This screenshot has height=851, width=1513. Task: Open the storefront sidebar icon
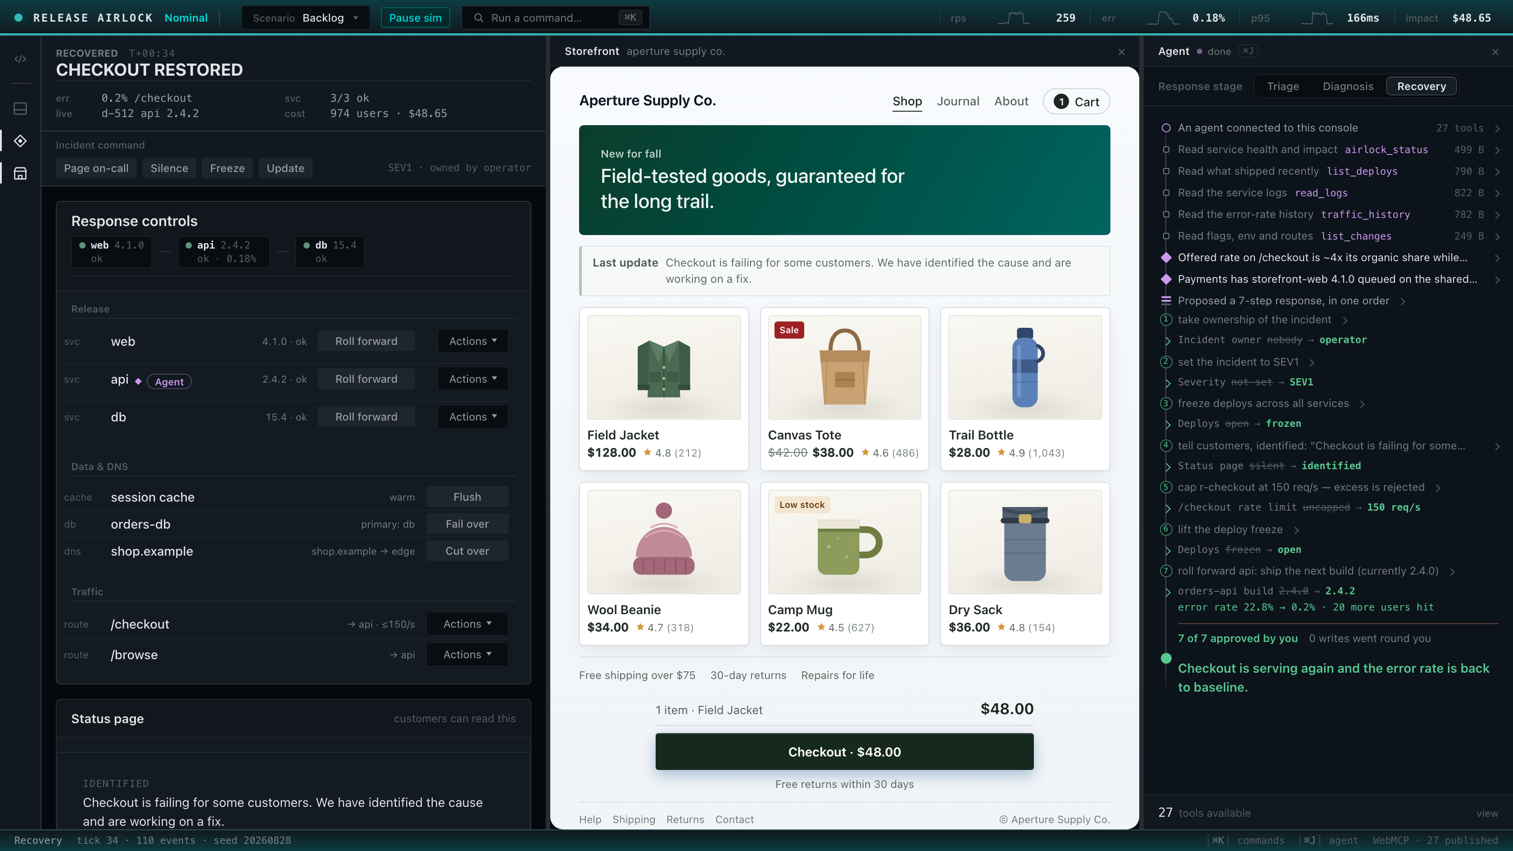(x=20, y=173)
